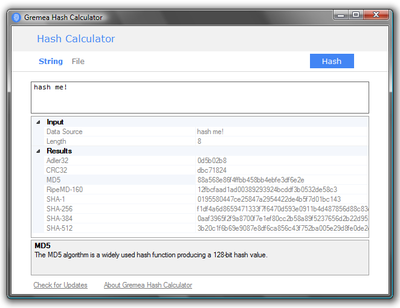This screenshot has height=308, width=400.
Task: Switch to the String tab
Action: coord(51,62)
